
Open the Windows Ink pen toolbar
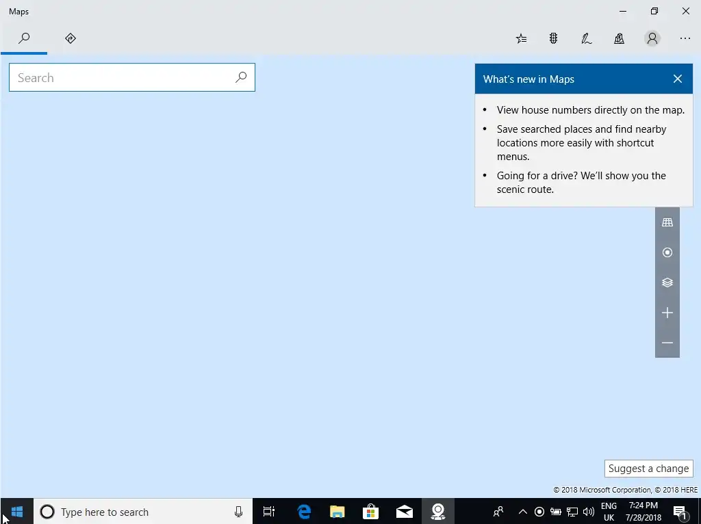(586, 39)
